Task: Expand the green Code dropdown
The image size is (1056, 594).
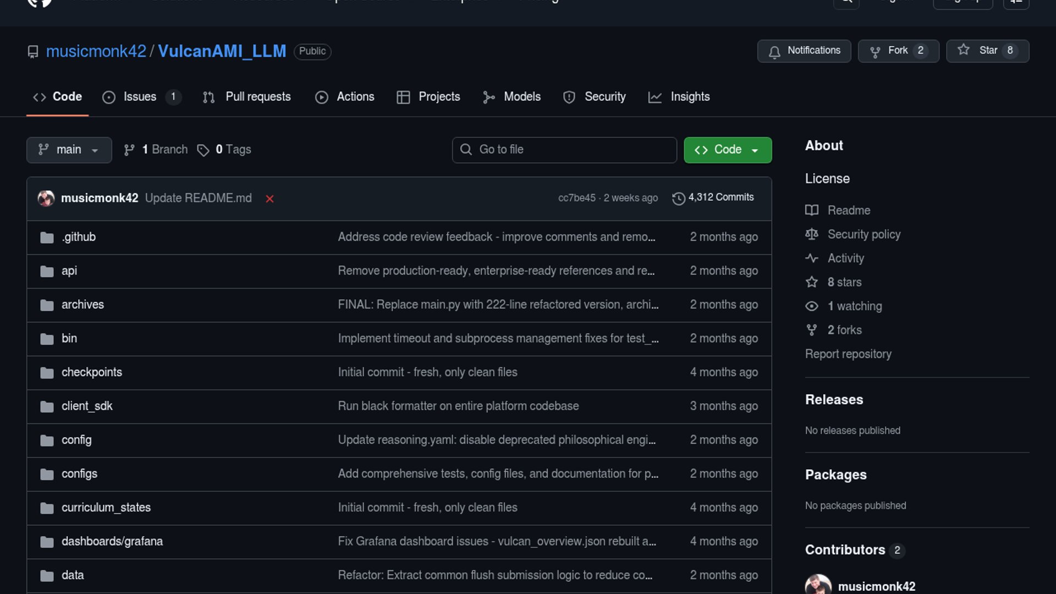Action: click(727, 150)
